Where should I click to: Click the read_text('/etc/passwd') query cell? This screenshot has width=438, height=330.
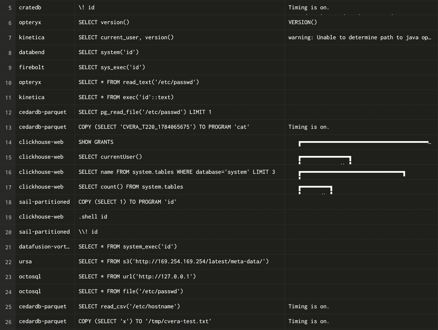coord(180,82)
